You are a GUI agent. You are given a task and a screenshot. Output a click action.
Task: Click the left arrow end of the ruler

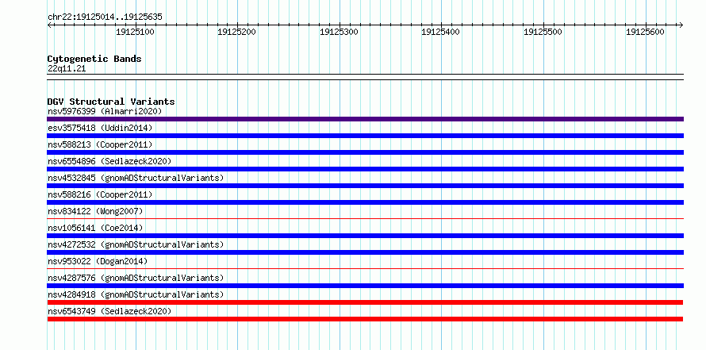point(49,25)
